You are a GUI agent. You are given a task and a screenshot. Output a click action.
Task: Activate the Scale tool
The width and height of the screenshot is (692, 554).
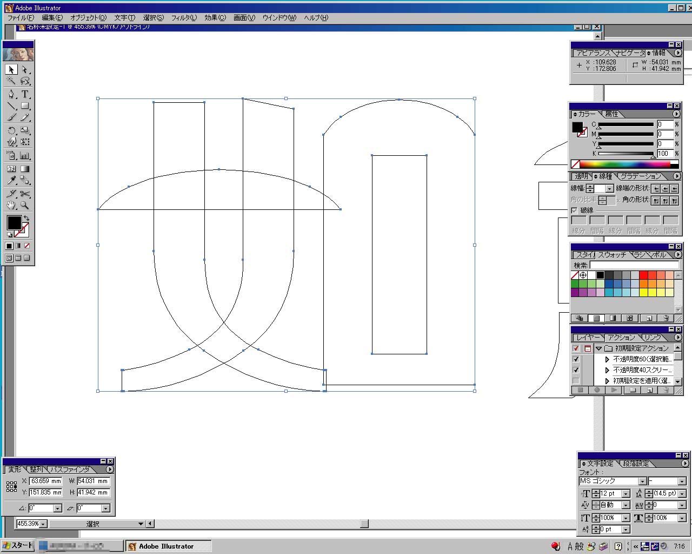(x=25, y=130)
